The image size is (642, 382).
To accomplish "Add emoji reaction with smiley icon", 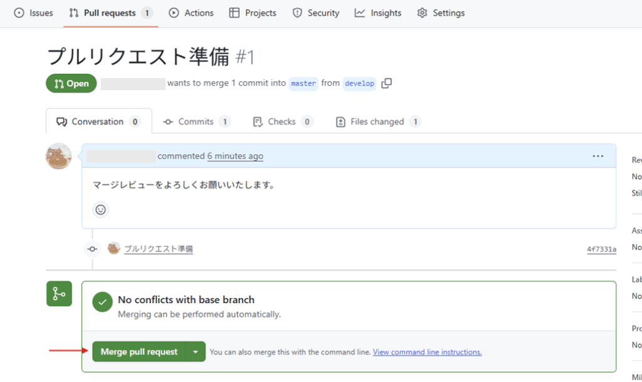I will pos(100,210).
